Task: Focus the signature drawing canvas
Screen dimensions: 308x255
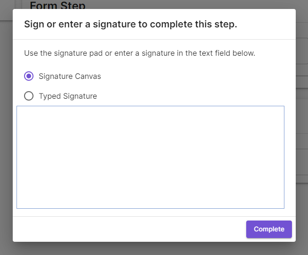Action: click(150, 157)
